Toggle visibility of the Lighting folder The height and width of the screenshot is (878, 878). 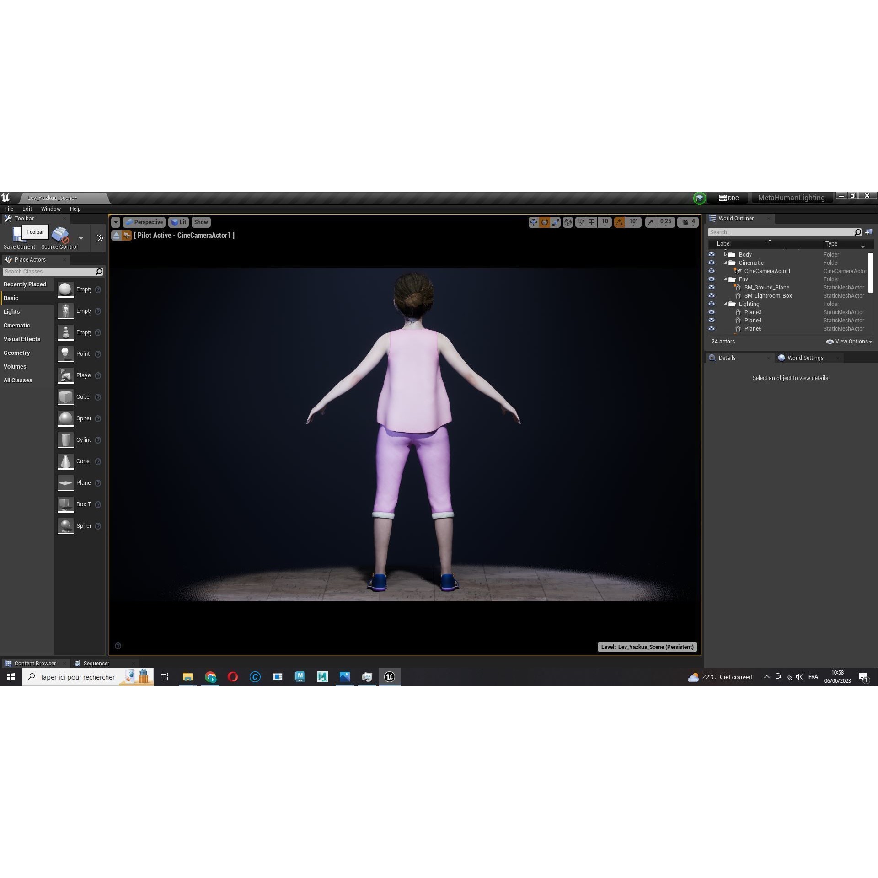[712, 304]
